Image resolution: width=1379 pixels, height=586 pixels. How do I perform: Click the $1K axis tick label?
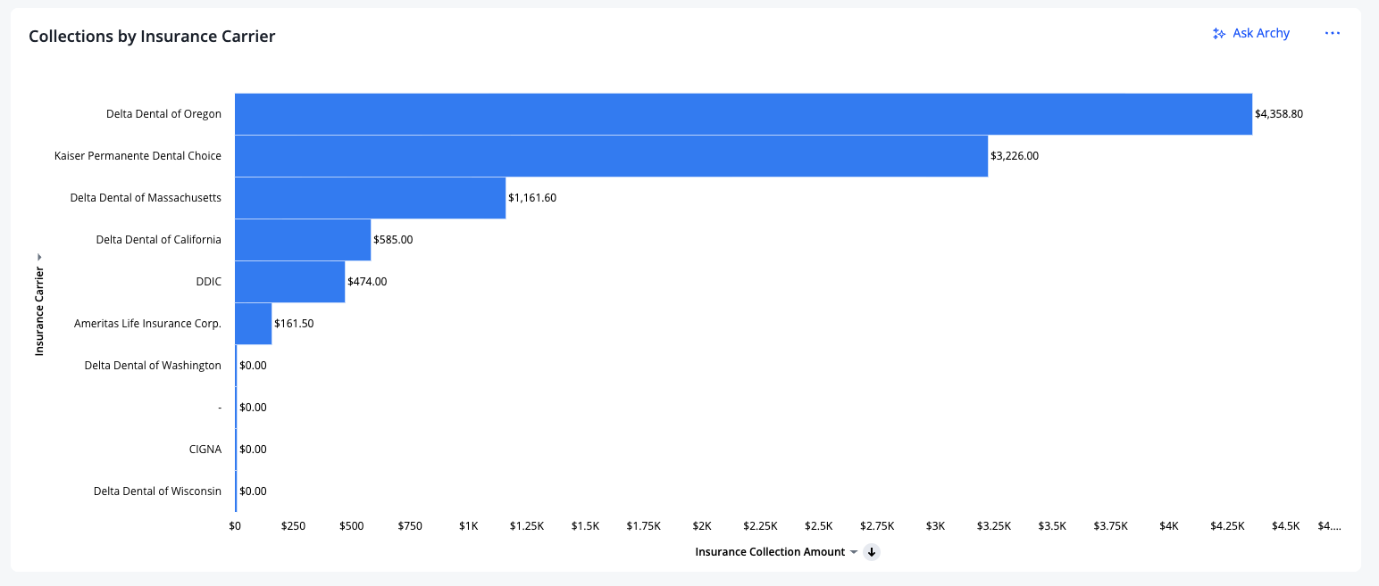coord(469,526)
